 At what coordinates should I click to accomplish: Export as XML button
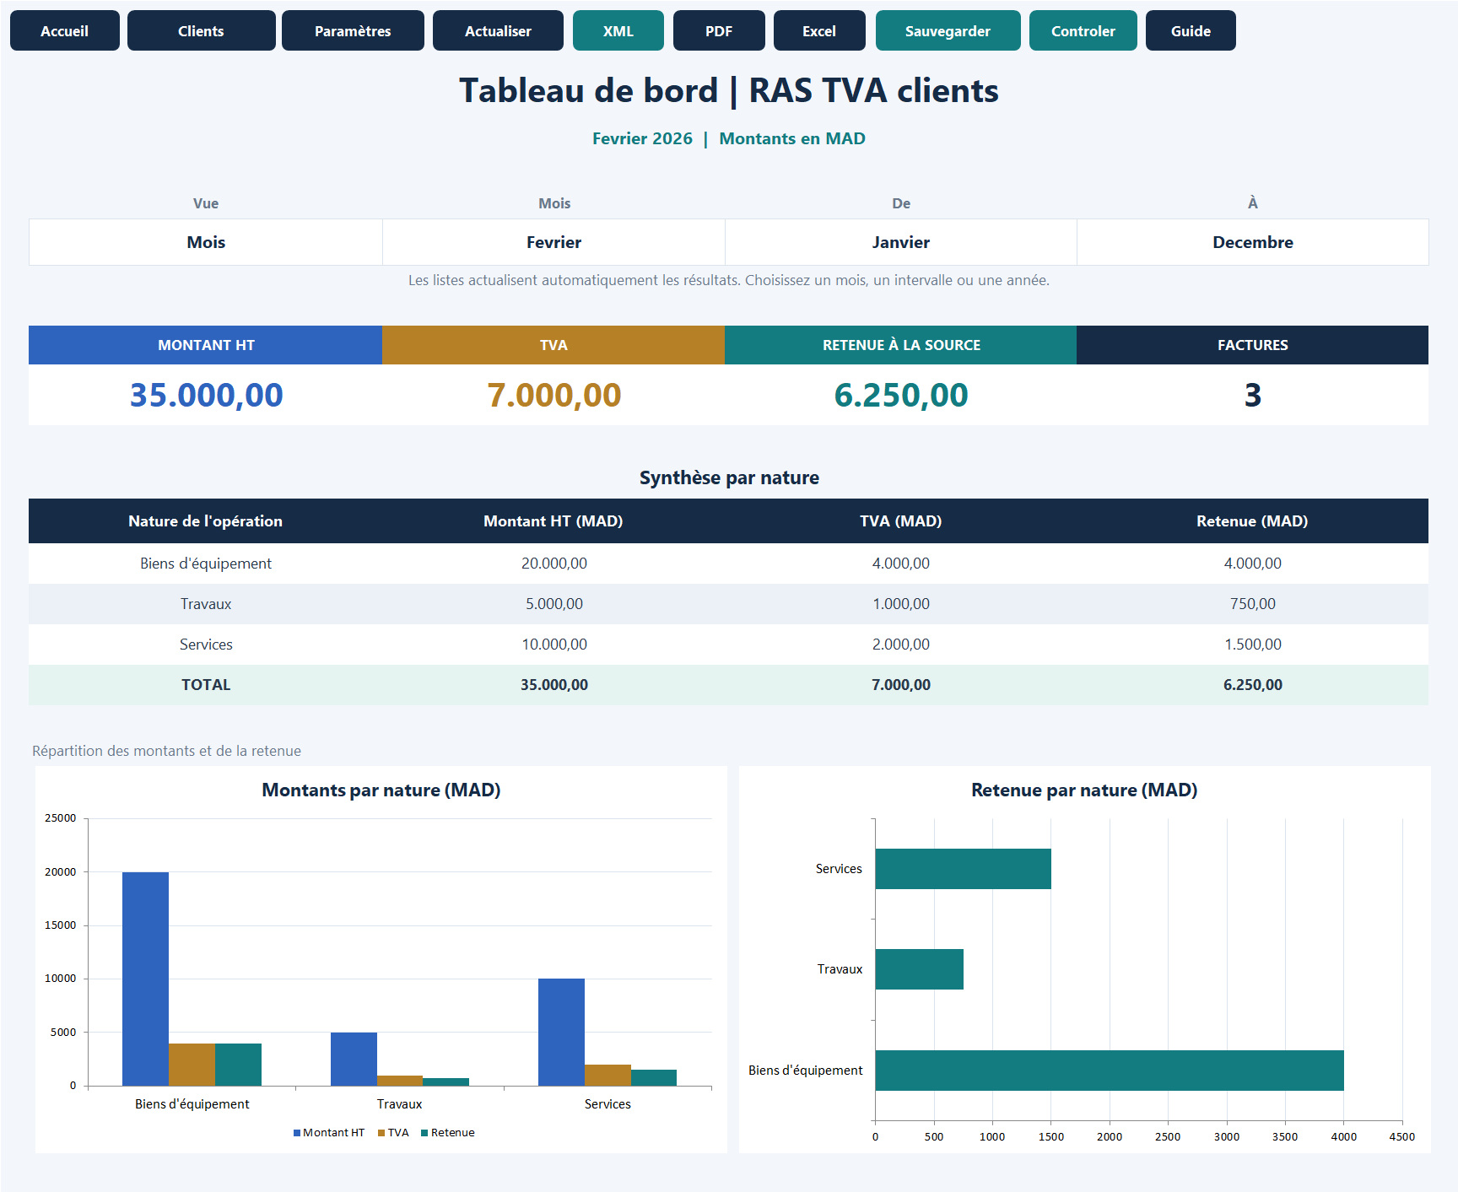pyautogui.click(x=618, y=30)
